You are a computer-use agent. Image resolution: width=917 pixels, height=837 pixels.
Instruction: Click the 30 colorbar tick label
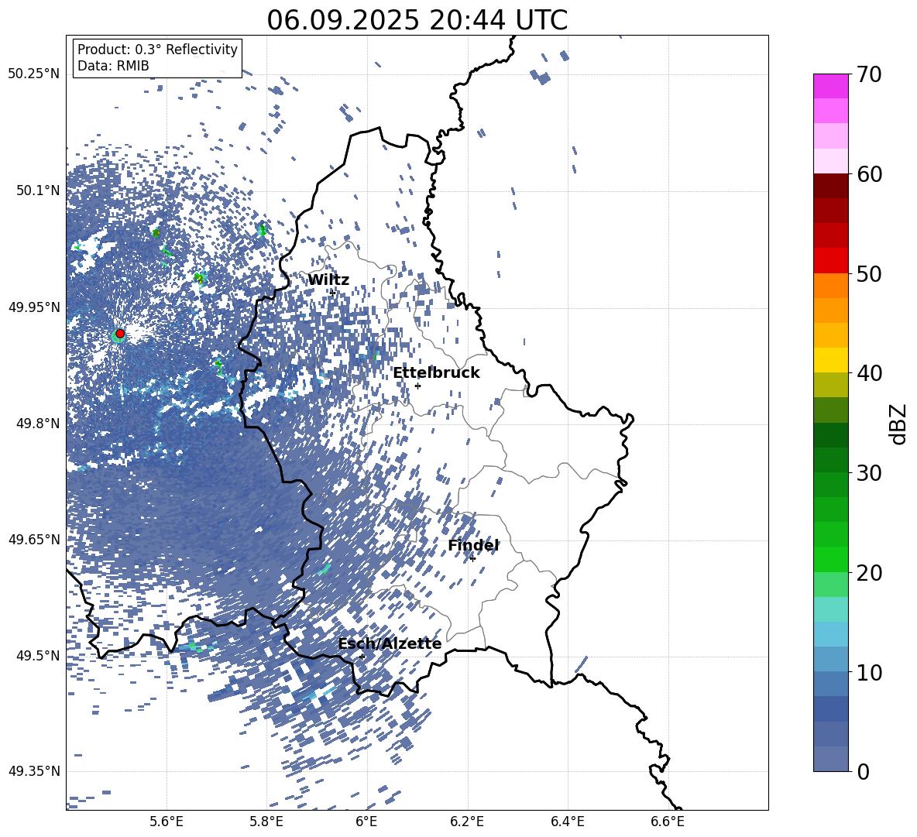point(869,472)
